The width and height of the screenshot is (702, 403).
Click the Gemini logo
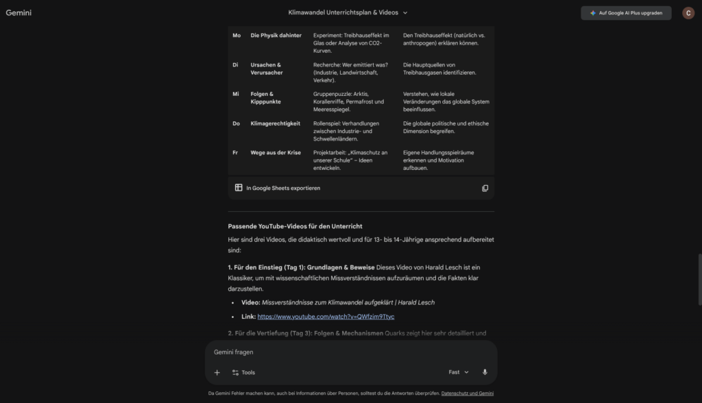tap(19, 13)
